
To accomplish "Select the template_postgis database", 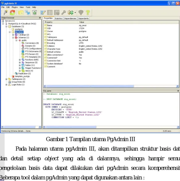I will 22,76.
